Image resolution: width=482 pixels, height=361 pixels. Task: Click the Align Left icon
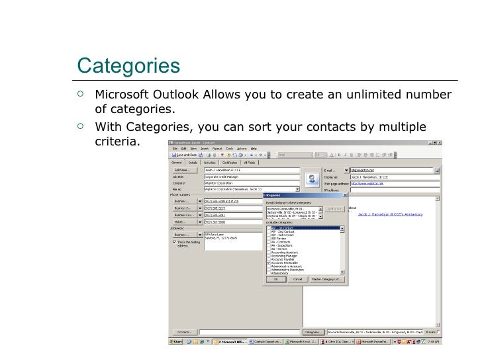pyautogui.click(x=359, y=155)
